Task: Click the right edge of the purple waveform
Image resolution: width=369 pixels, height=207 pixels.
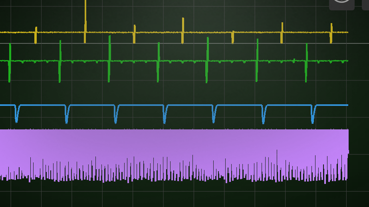Action: (x=348, y=153)
